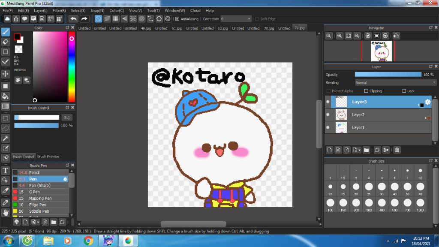Viewport: 439px width, 247px height.
Task: Switch to the 49.jpg document tab
Action: pyautogui.click(x=146, y=28)
